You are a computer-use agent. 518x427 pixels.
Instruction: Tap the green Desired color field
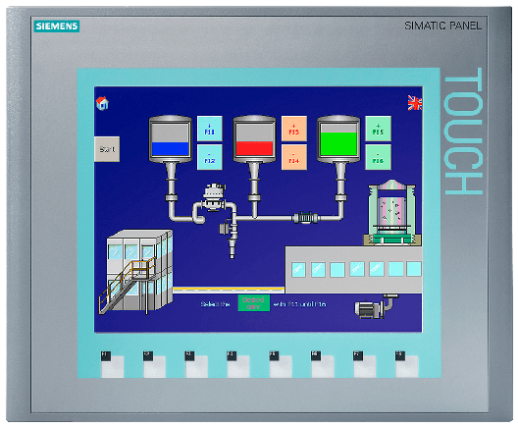click(254, 303)
